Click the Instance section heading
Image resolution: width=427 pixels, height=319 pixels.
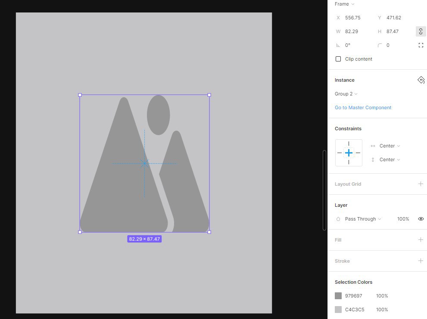coord(344,80)
